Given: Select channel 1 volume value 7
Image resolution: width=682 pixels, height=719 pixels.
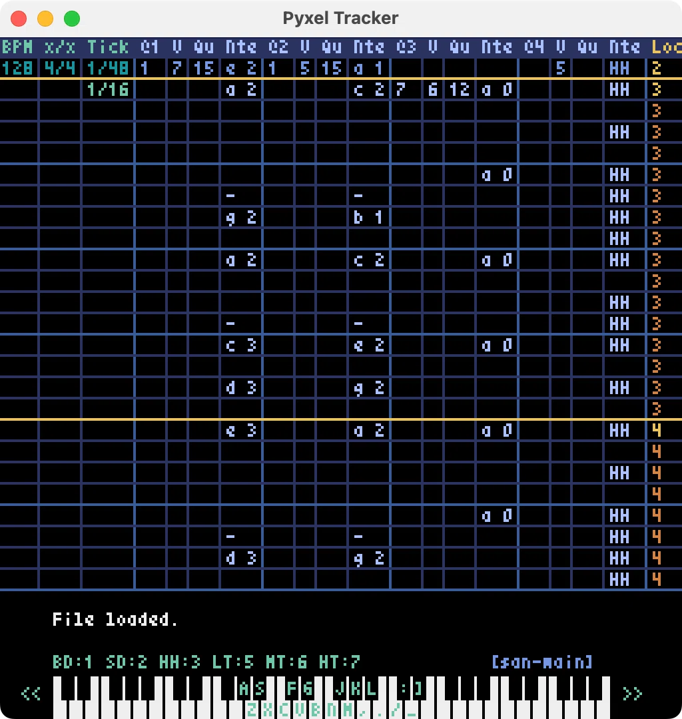Looking at the screenshot, I should pyautogui.click(x=176, y=69).
